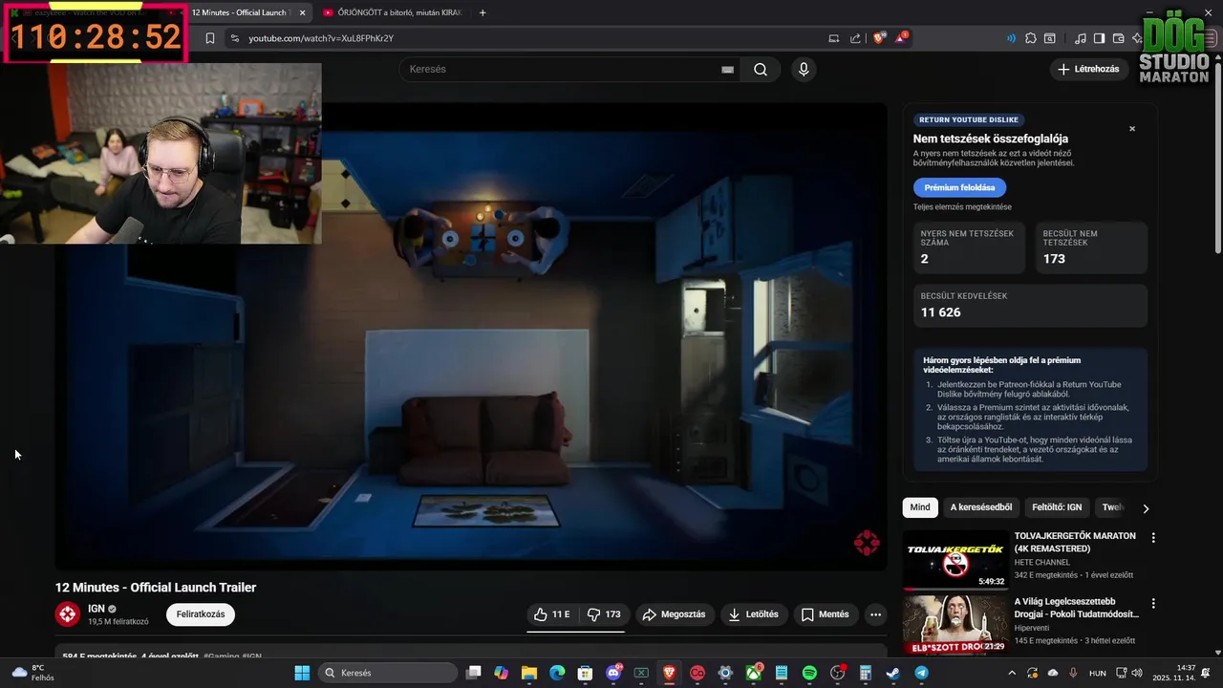Image resolution: width=1223 pixels, height=688 pixels.
Task: Click the YouTube search magnifier button
Action: pos(761,69)
